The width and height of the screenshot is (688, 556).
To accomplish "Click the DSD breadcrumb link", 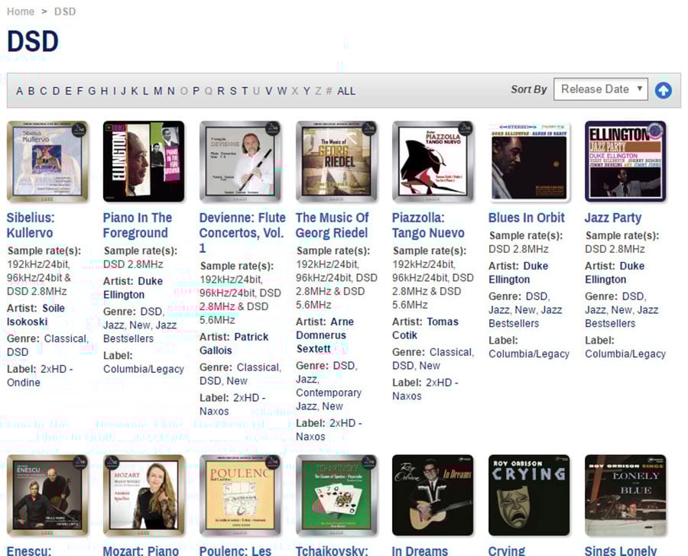I will pos(65,11).
